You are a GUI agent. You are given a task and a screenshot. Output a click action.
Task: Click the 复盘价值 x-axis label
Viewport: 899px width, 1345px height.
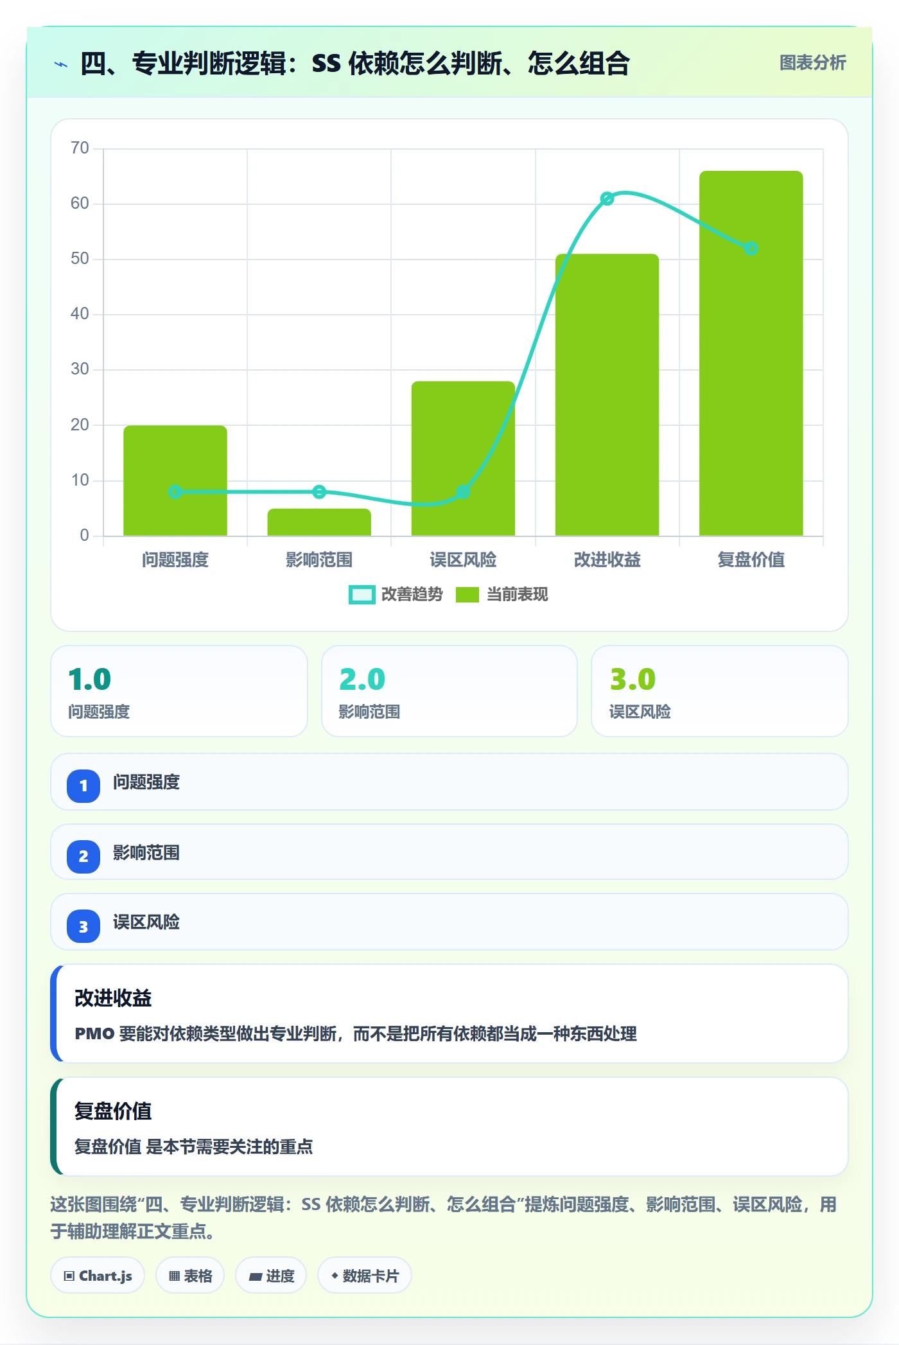(751, 560)
